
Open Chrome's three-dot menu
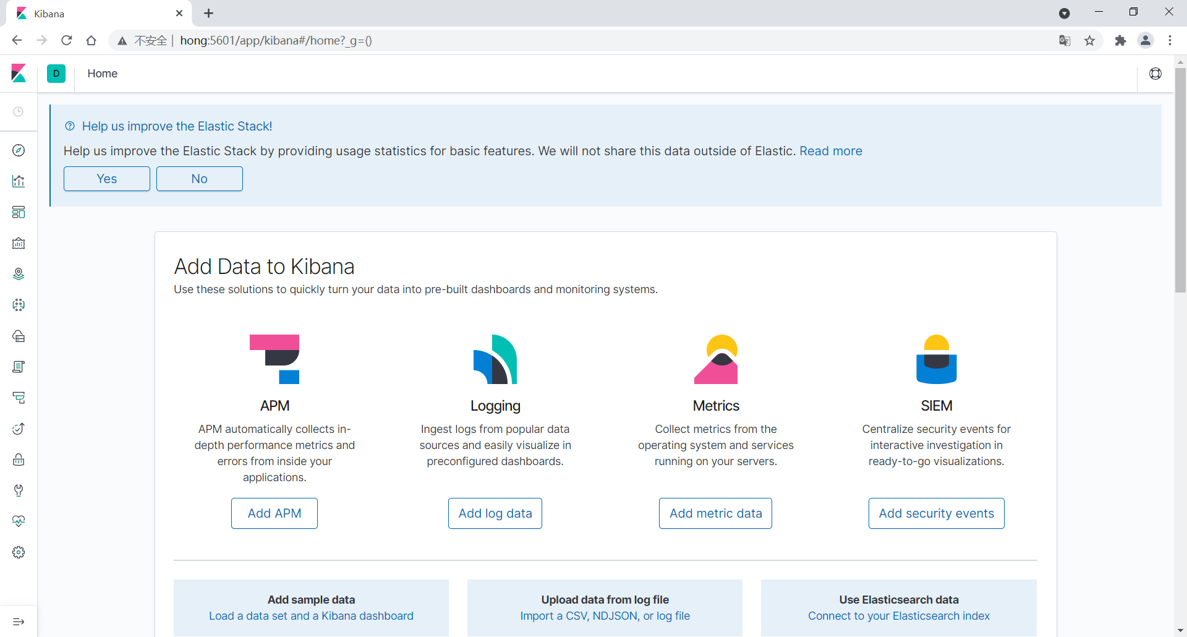pyautogui.click(x=1170, y=40)
